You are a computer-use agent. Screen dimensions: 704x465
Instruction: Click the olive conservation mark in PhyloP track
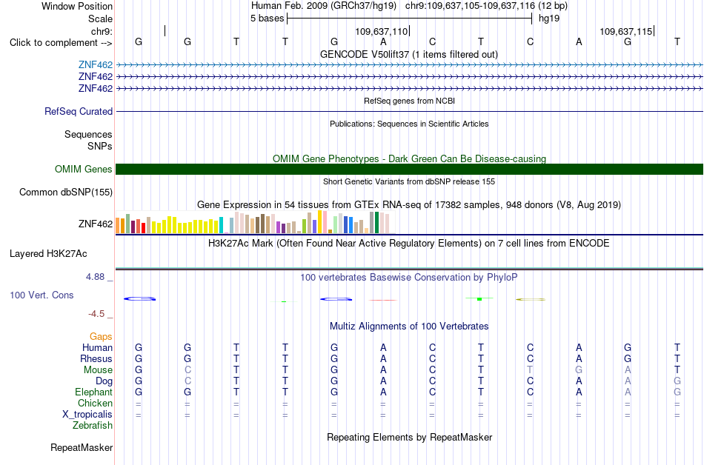point(531,299)
